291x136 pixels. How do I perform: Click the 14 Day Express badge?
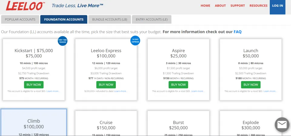pos(135,41)
